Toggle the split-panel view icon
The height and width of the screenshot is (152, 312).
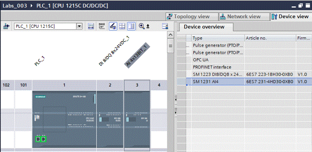[x=131, y=26]
